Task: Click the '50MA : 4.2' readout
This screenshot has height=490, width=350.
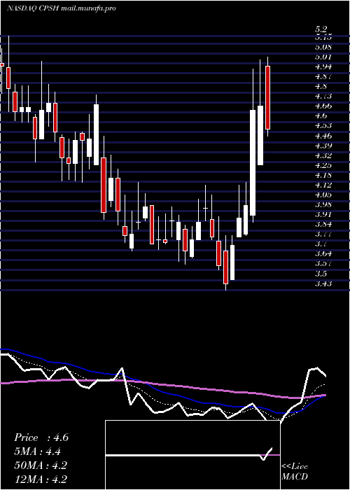Action: coord(41,465)
